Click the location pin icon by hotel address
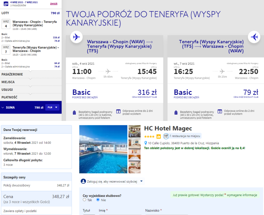This screenshot has height=215, width=264. (x=146, y=143)
